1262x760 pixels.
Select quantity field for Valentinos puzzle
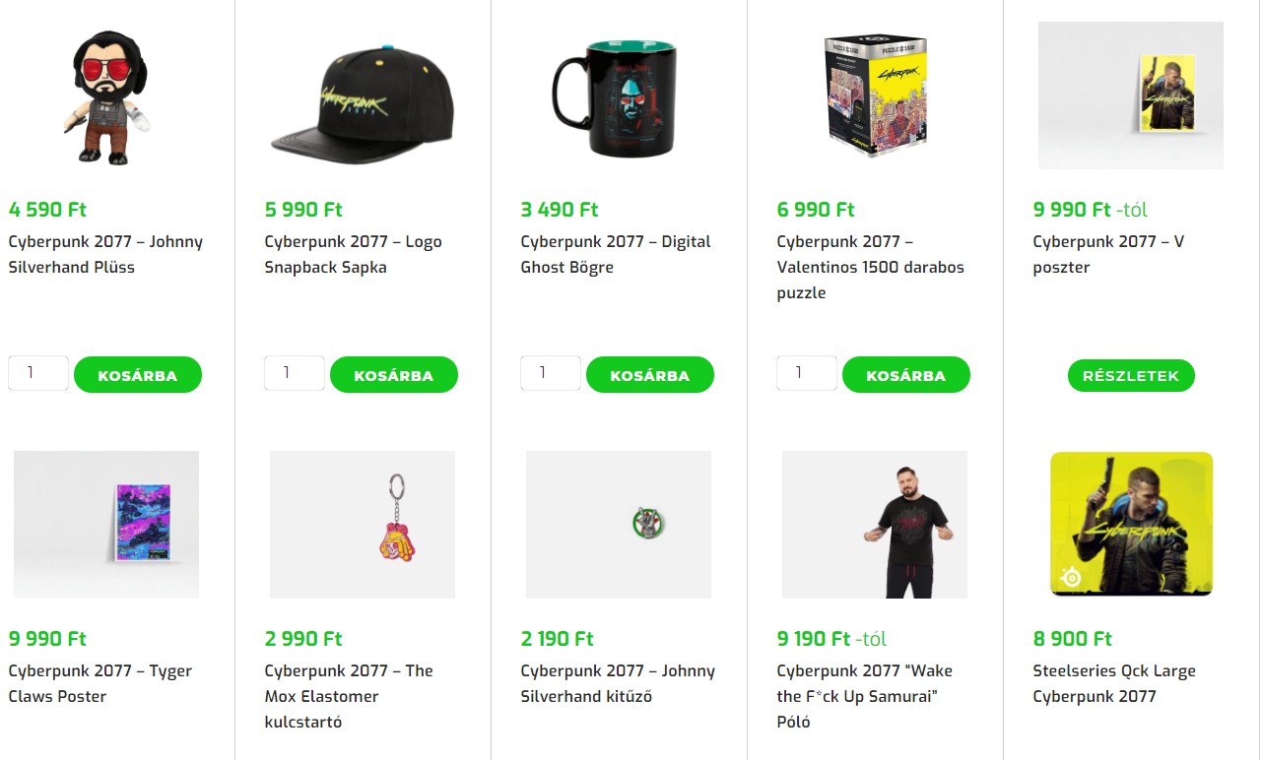[807, 373]
